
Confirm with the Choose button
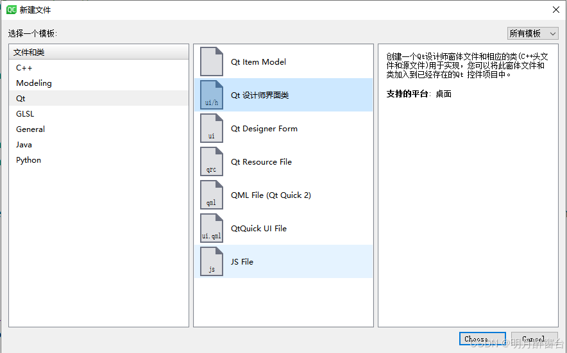[x=482, y=339]
